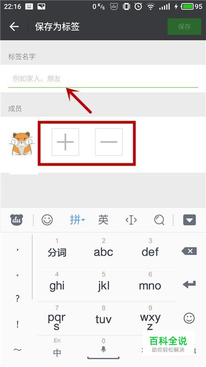Screen dimensions: 206x367
Task: Tap the plus icon to add member
Action: click(65, 142)
